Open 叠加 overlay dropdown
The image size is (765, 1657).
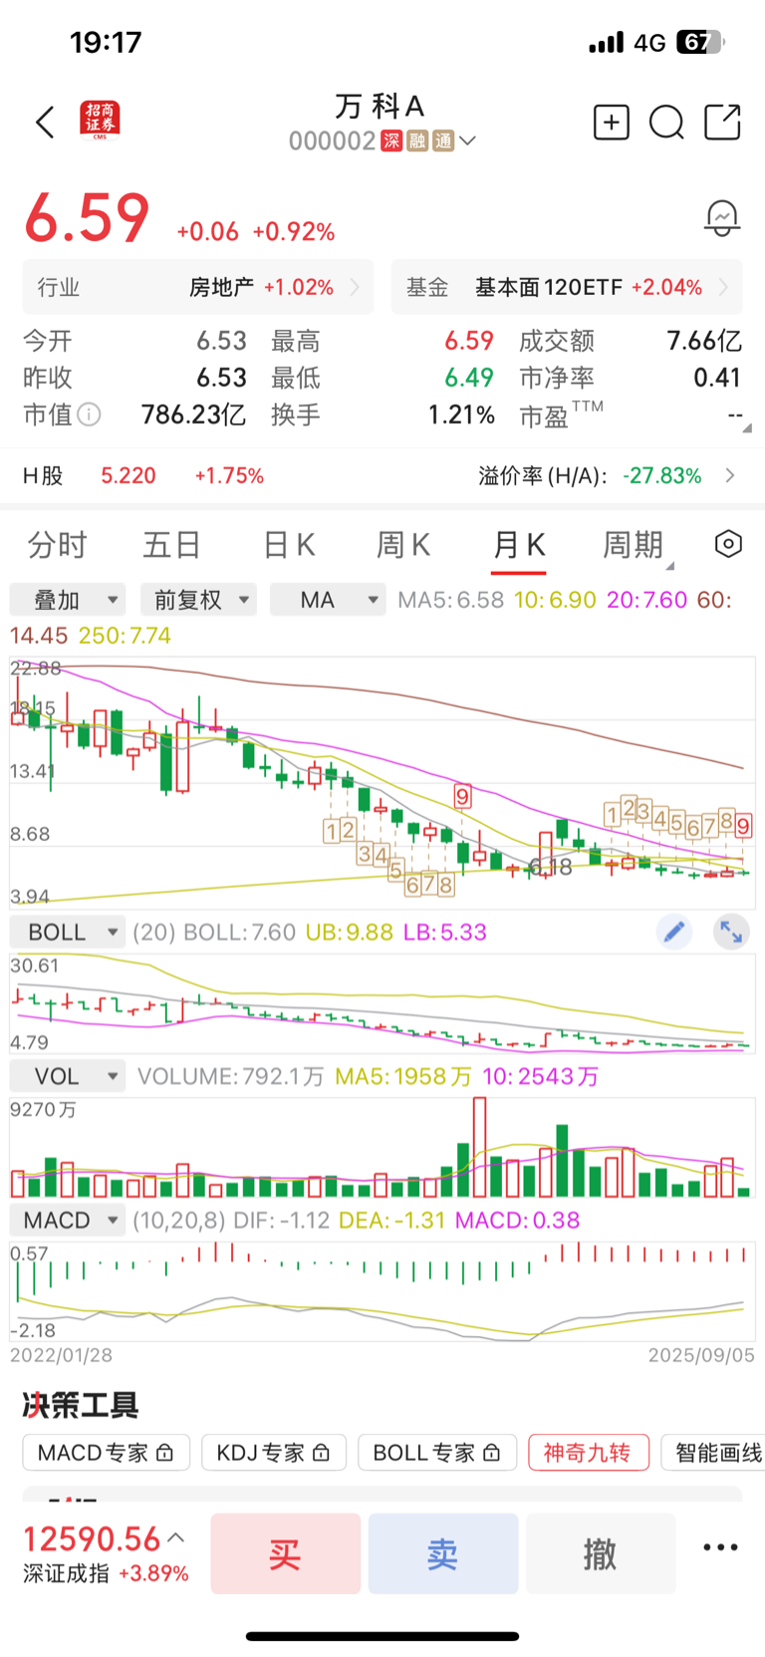pyautogui.click(x=68, y=600)
